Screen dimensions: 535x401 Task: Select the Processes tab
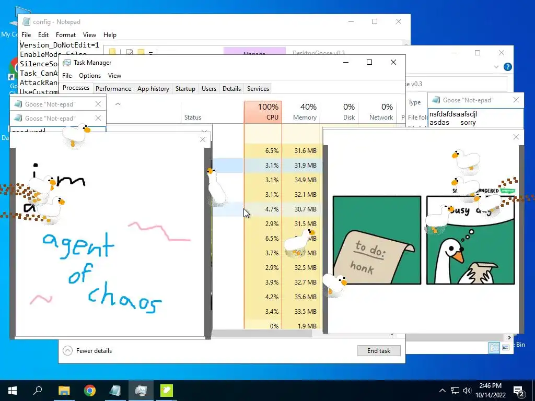coord(76,88)
